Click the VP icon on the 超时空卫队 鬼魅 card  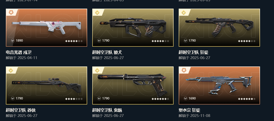point(99,98)
